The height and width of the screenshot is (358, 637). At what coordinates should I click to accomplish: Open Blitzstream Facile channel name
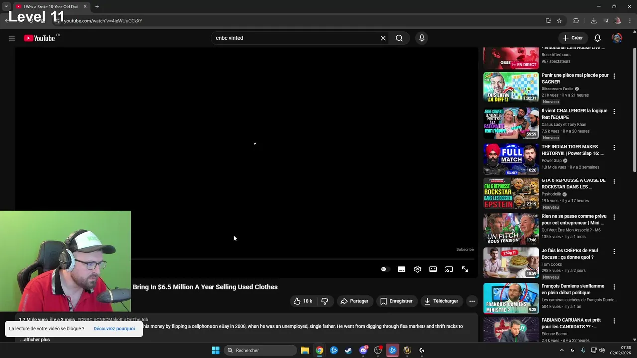click(x=557, y=89)
